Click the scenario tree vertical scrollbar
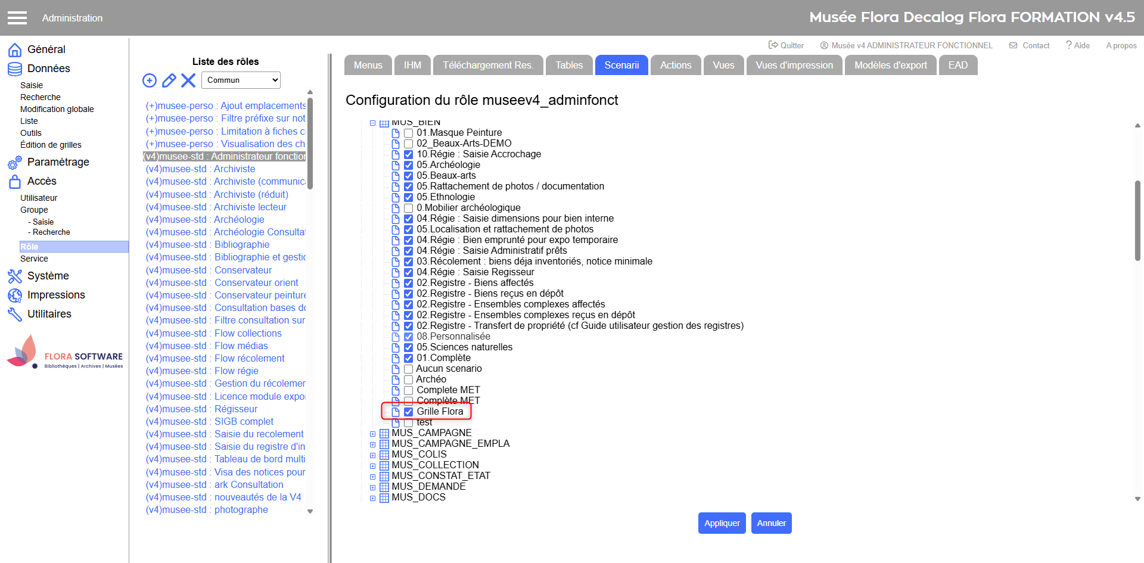This screenshot has height=563, width=1144. (x=1137, y=220)
